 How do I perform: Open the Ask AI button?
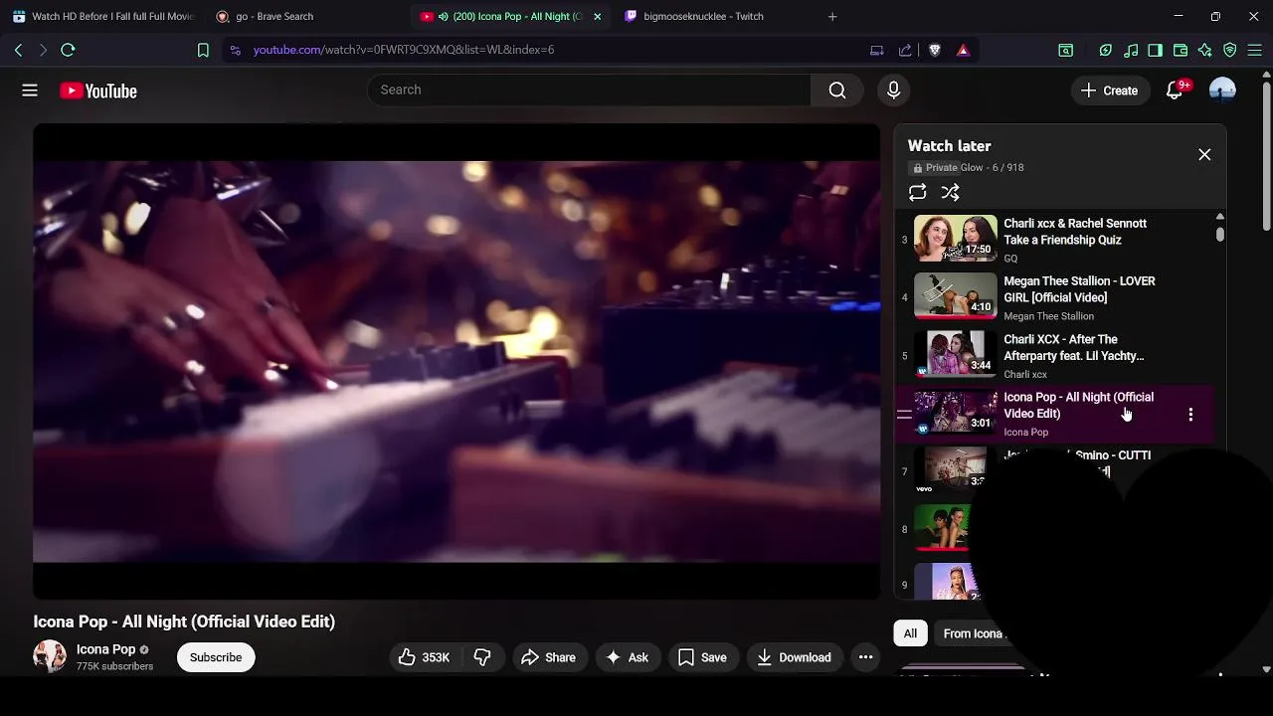pyautogui.click(x=628, y=657)
